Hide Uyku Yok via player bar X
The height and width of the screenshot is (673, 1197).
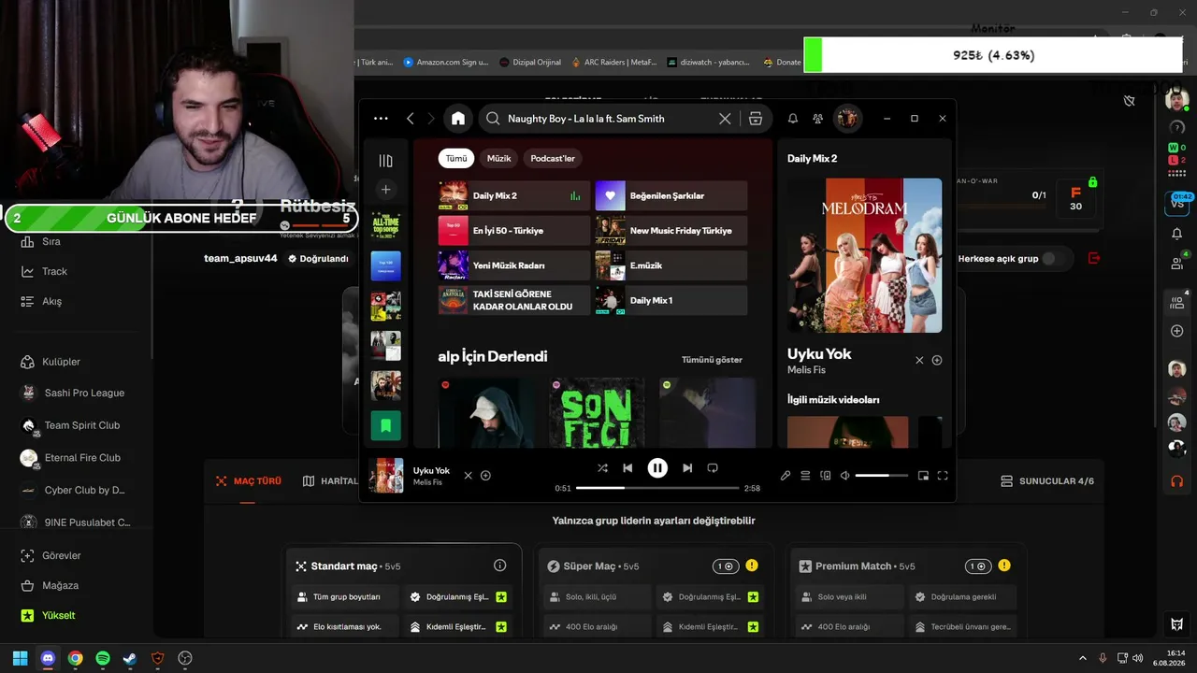(469, 476)
